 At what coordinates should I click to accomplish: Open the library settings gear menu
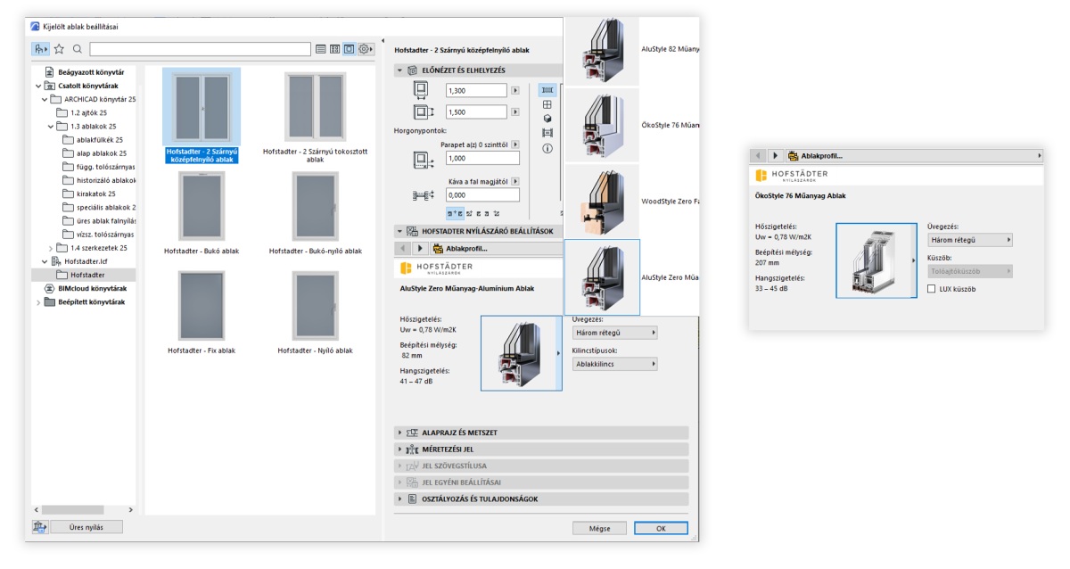366,49
